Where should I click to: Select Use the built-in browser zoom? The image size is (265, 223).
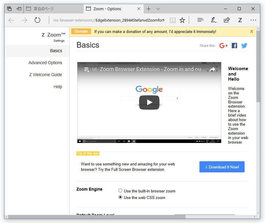click(x=120, y=191)
